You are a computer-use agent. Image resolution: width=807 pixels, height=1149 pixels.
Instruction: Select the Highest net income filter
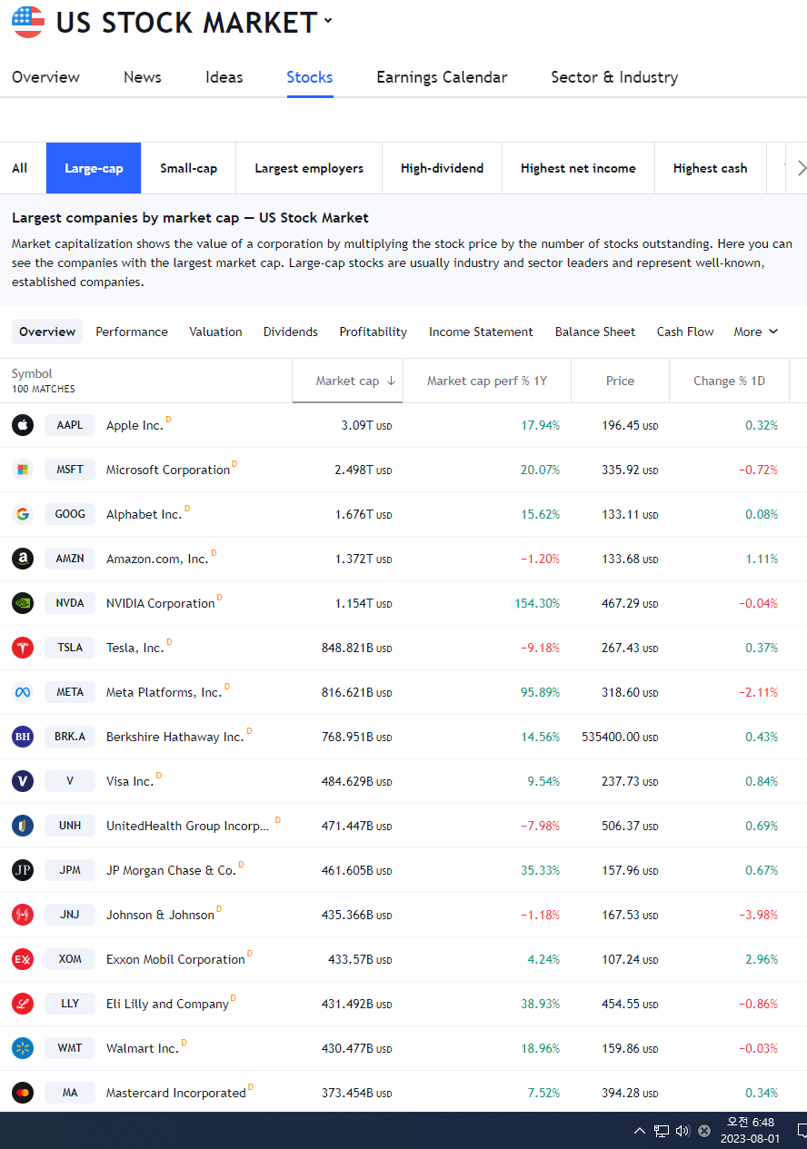(x=578, y=168)
